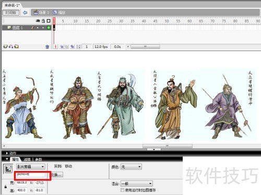The height and width of the screenshot is (195, 261).
Task: Enable the runtime bitmap caching checkbox
Action: 122,190
